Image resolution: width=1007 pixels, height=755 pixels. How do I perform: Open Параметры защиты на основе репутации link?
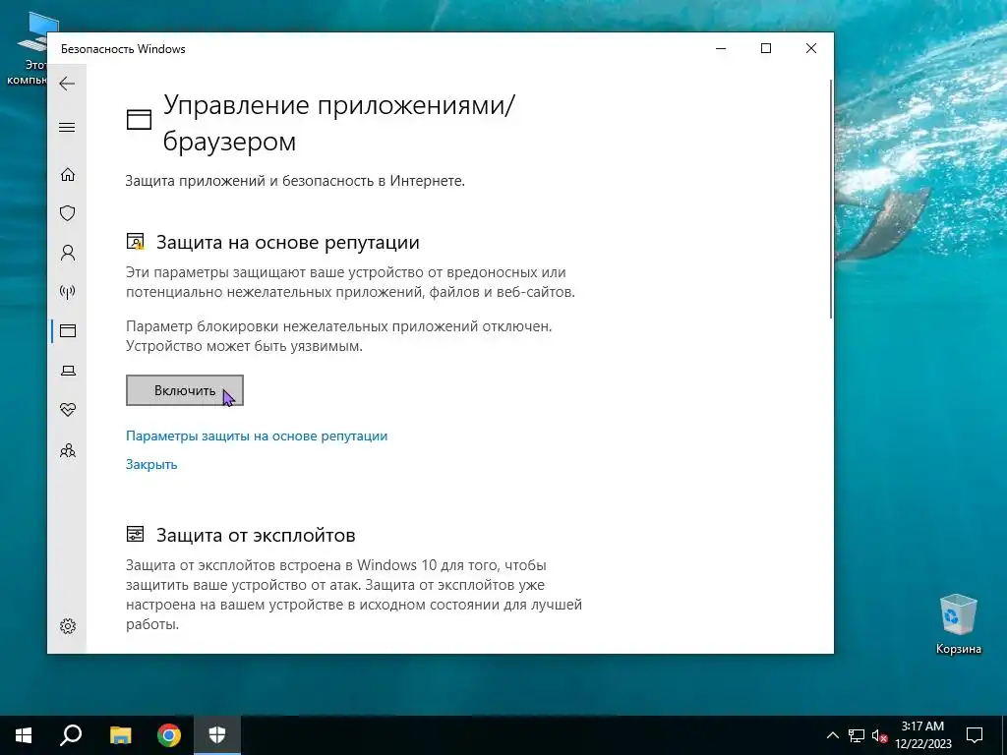pos(257,436)
